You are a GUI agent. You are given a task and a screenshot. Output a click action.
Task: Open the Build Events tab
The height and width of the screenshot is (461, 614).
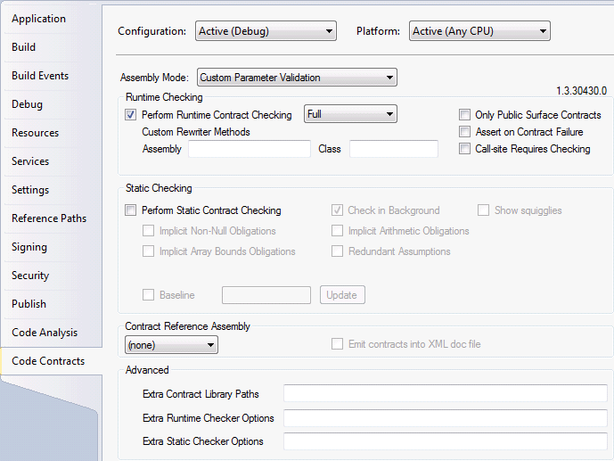click(40, 76)
